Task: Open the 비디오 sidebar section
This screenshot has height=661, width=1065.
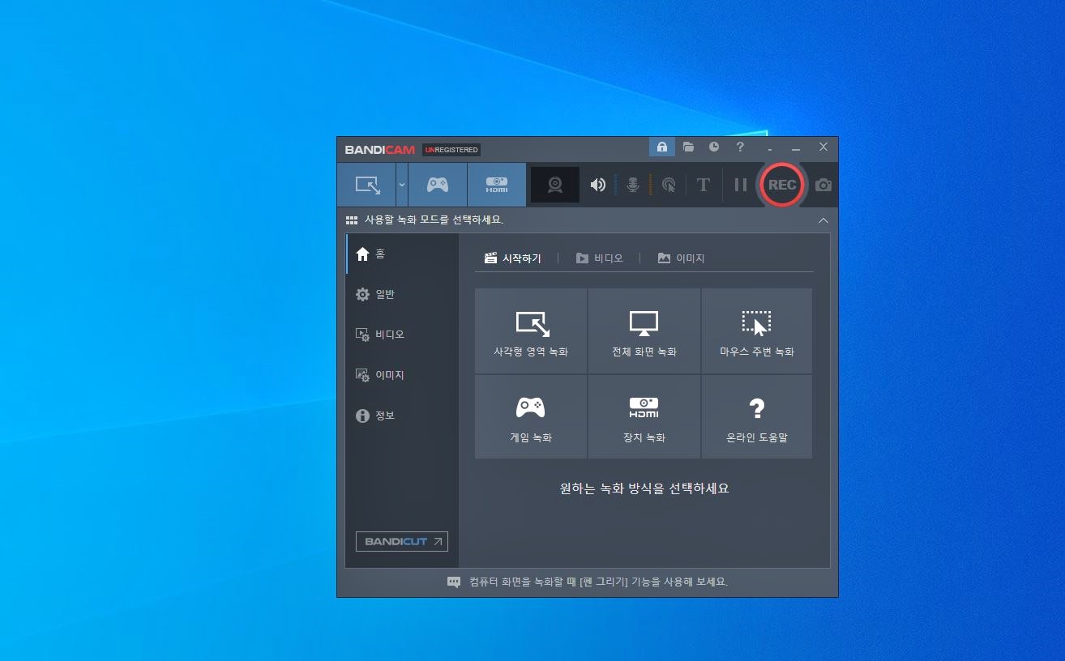Action: point(402,335)
